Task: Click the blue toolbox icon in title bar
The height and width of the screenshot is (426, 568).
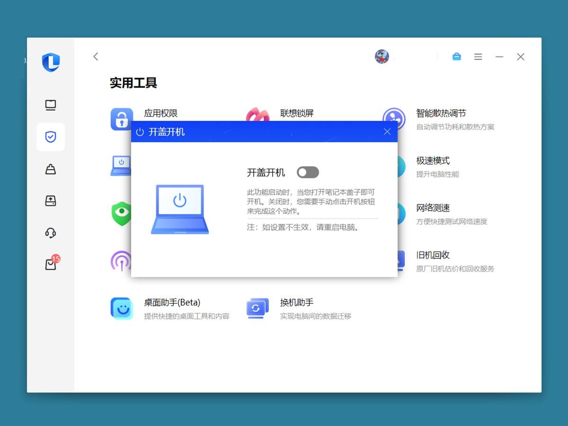Action: click(x=456, y=56)
